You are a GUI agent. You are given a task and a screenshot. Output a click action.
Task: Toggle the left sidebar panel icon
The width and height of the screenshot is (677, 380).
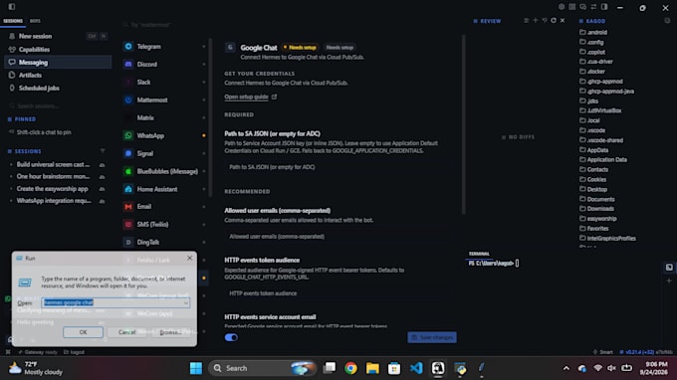[12, 7]
